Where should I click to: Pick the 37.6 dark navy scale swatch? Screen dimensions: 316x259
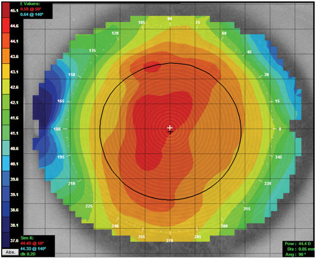[6, 240]
